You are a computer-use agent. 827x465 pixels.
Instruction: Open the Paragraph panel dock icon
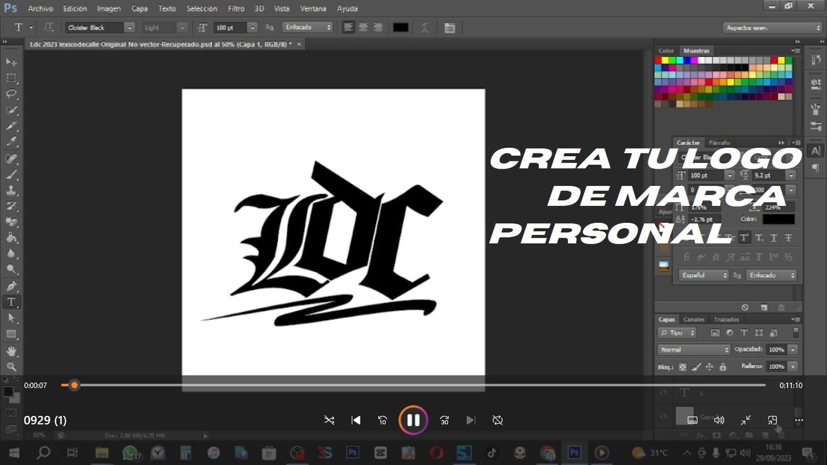pos(816,167)
